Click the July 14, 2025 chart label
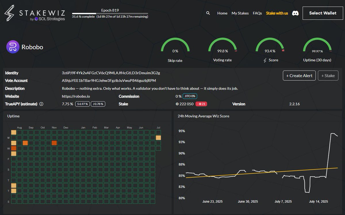This screenshot has height=215, width=345. tap(318, 201)
